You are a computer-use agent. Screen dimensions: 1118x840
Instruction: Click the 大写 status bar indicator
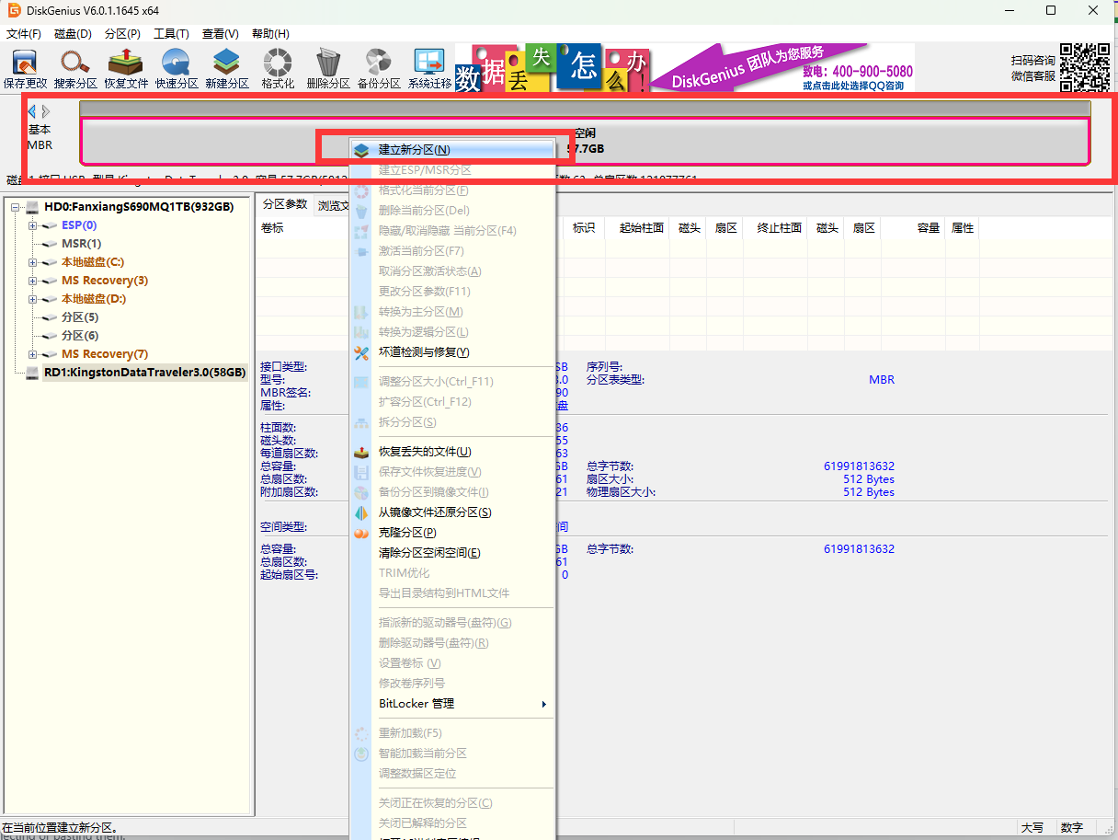(1032, 828)
